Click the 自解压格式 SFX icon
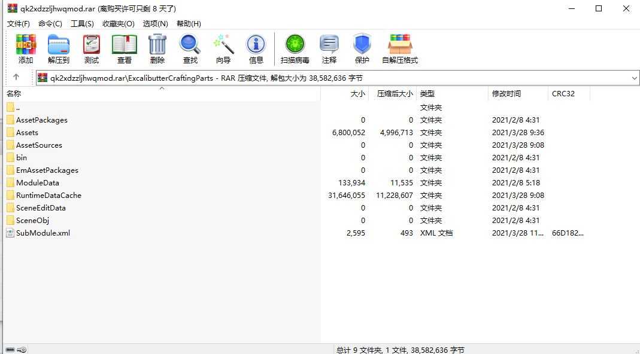 tap(399, 49)
